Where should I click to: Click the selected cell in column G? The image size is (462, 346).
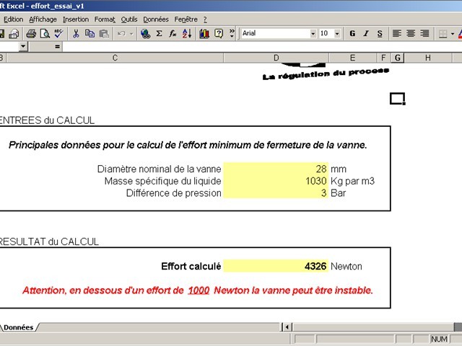(x=398, y=99)
